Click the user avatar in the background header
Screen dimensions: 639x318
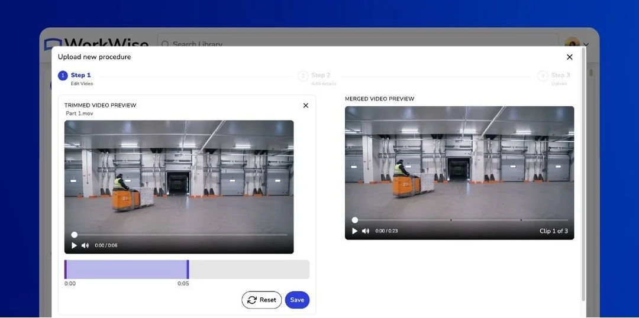(x=572, y=42)
